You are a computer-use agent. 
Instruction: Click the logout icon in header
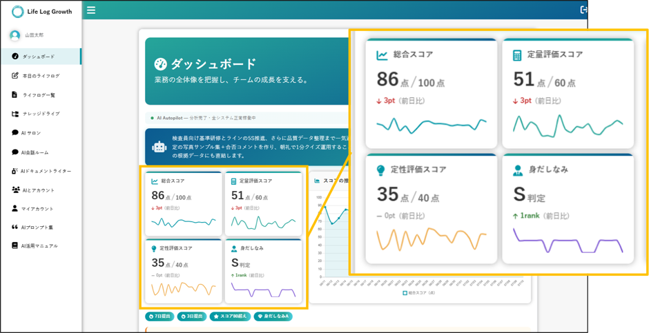[584, 10]
